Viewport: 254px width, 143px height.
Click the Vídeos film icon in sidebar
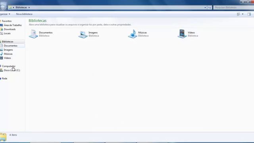point(2,58)
